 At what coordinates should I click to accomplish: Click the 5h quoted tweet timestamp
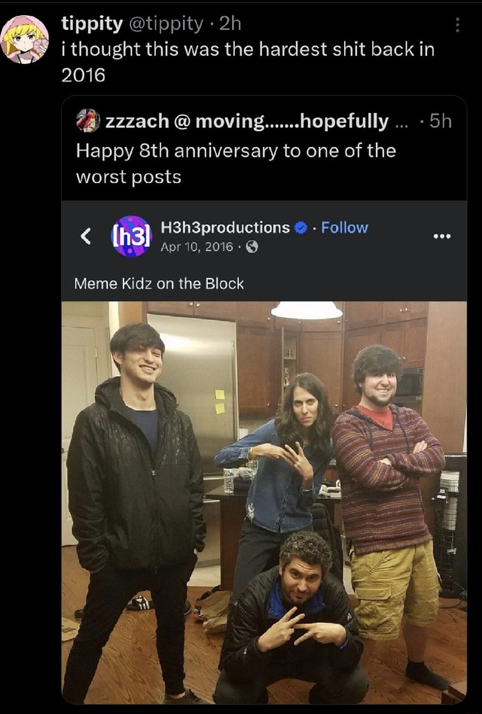(x=440, y=121)
